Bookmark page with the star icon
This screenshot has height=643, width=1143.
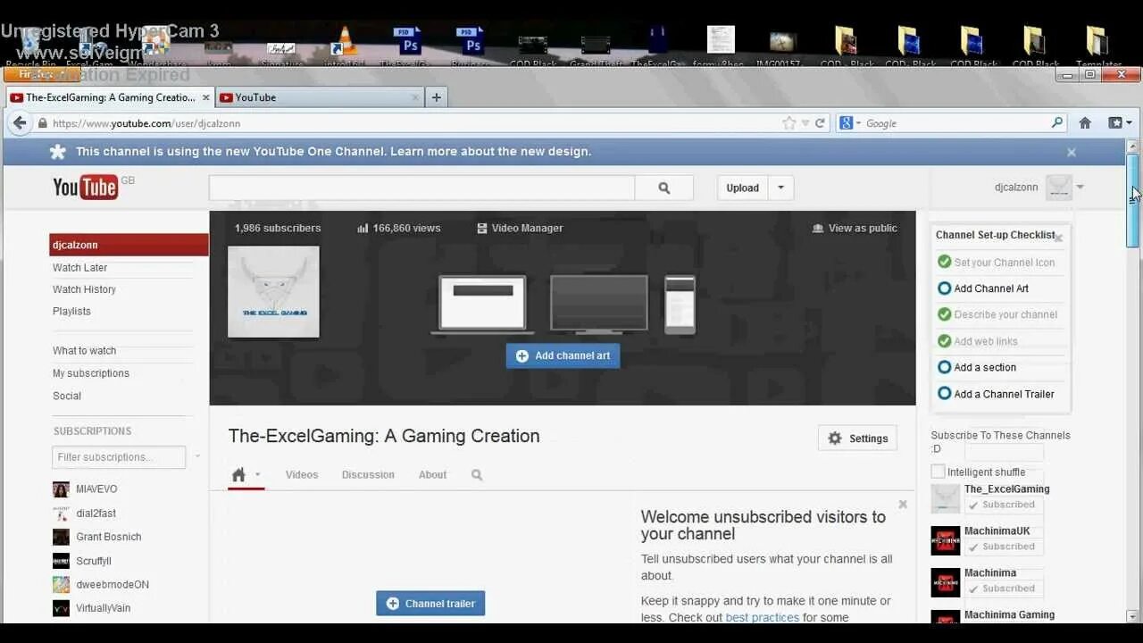[788, 123]
